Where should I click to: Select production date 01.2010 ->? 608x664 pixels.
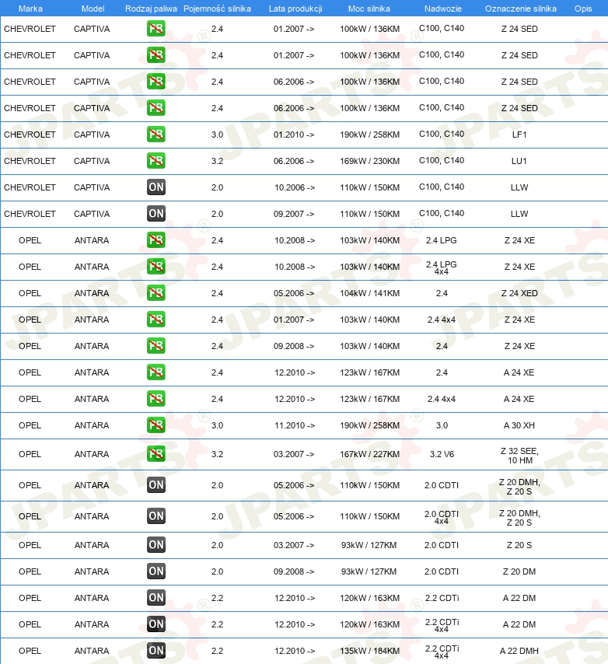294,135
